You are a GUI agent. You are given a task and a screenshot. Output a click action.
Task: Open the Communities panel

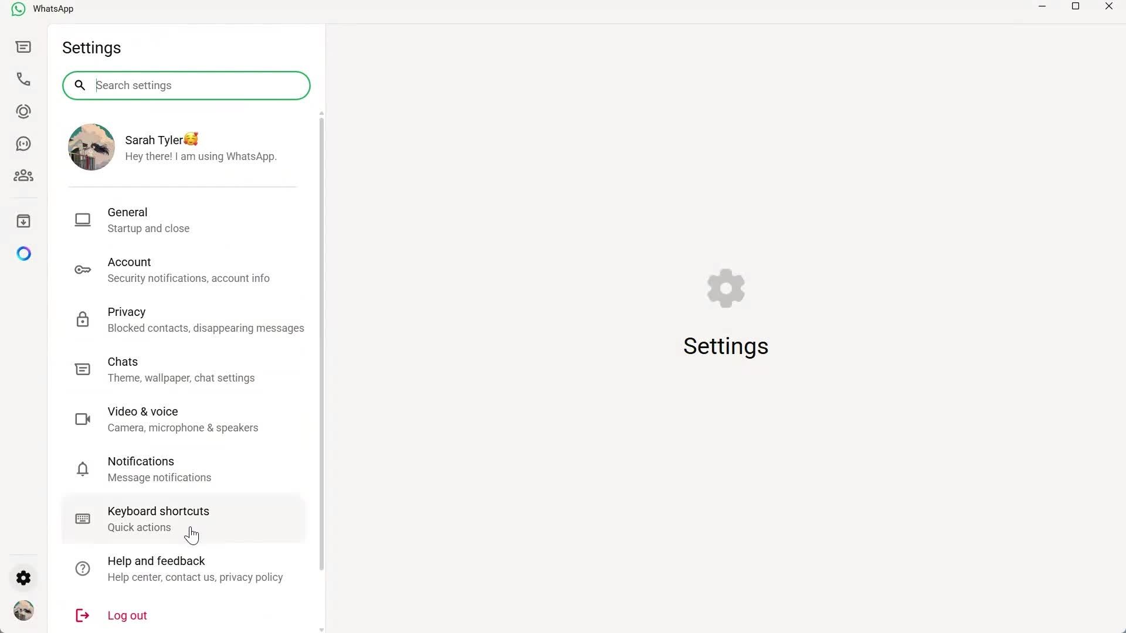(x=23, y=175)
